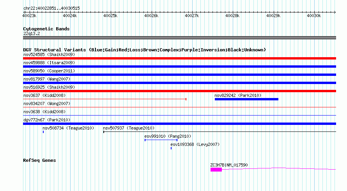347x191 pixels.
Task: Click the thin blue line of nsv3638
Action: click(x=179, y=115)
